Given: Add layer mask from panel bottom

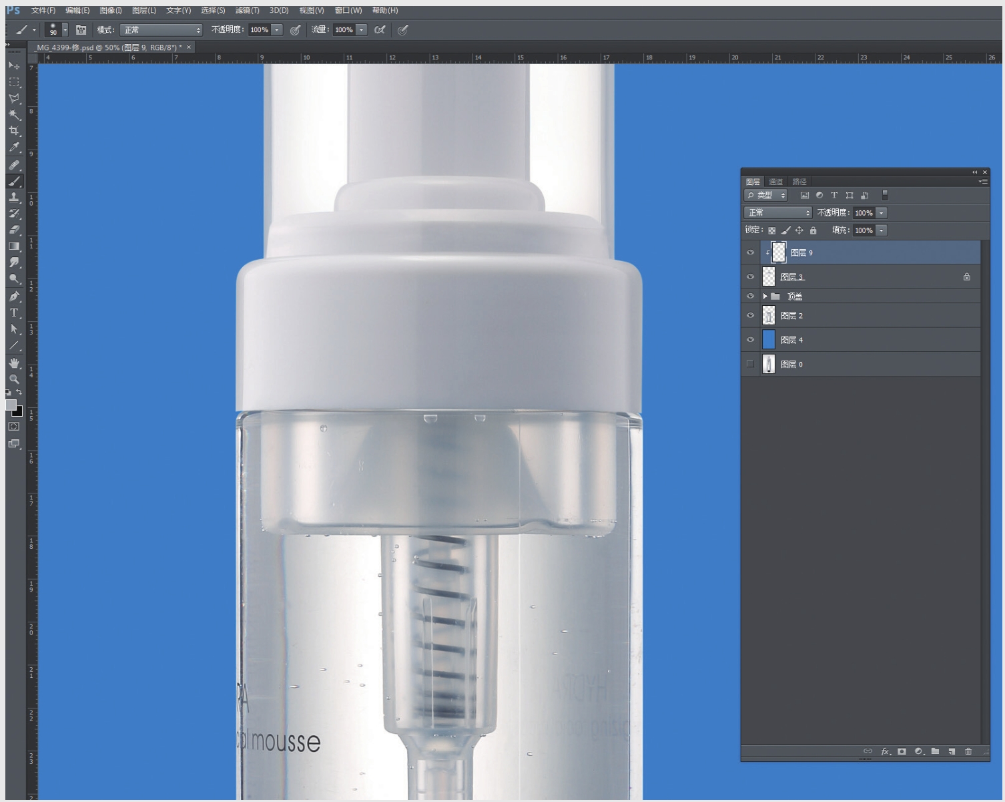Looking at the screenshot, I should (902, 751).
